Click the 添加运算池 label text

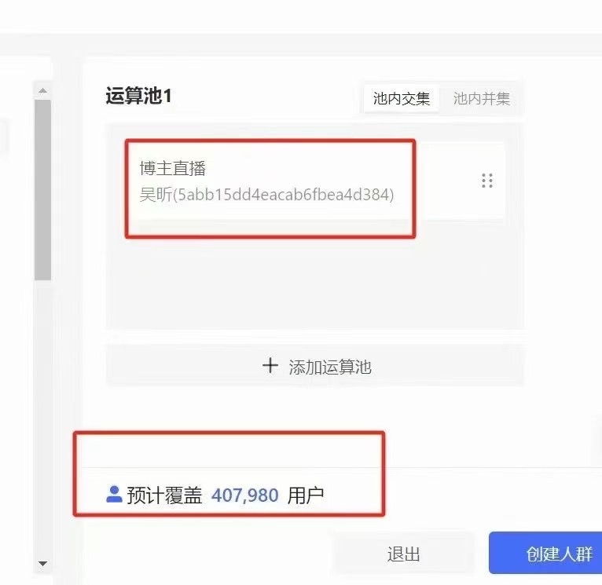point(330,367)
